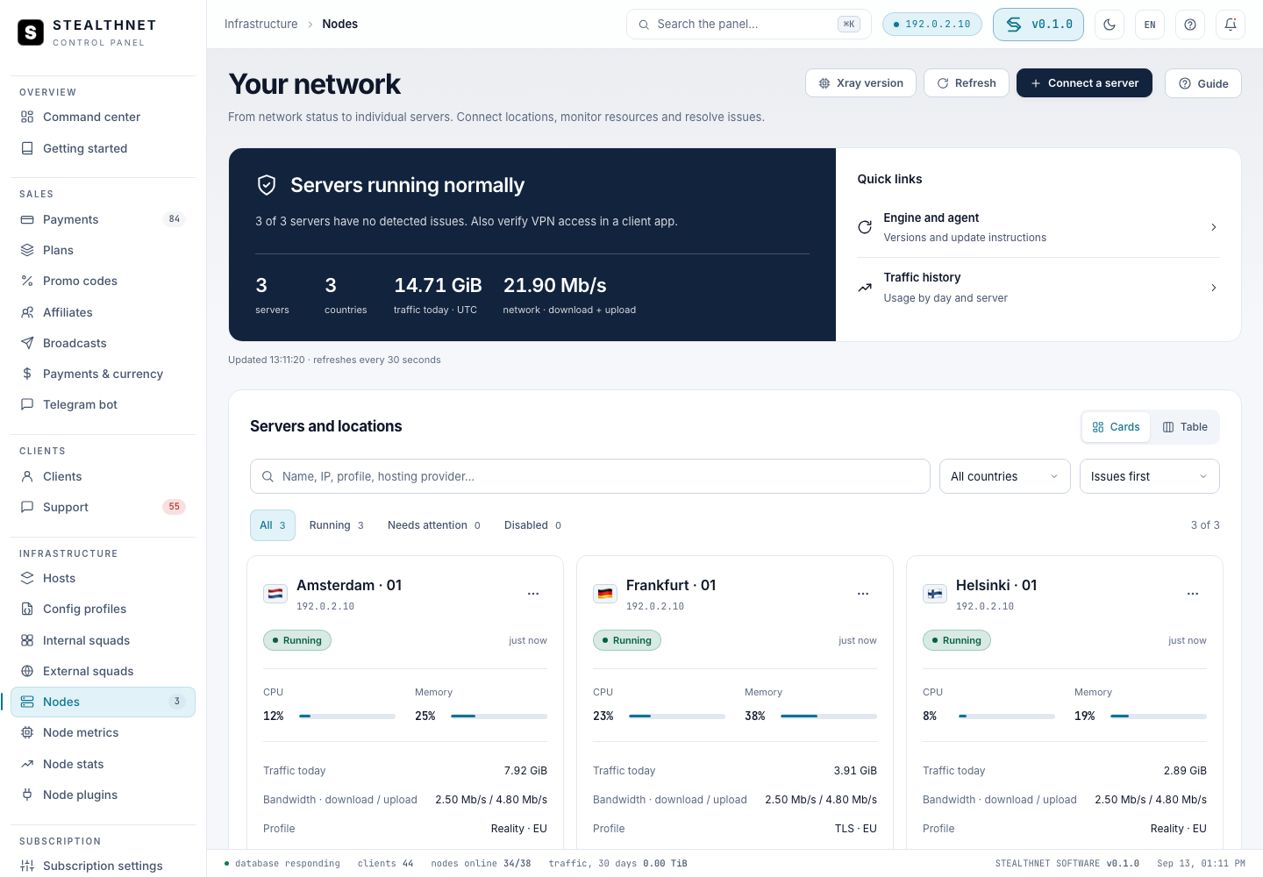Click the Connect a server button
Viewport: 1263px width, 877px height.
pos(1084,83)
